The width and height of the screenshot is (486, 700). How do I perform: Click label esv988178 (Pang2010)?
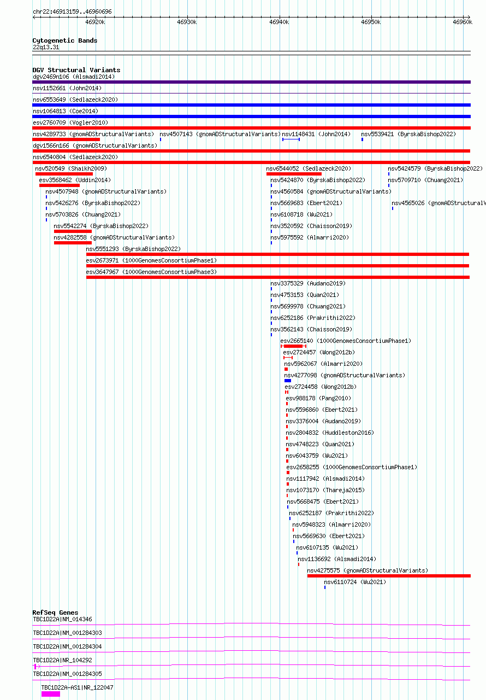point(319,398)
